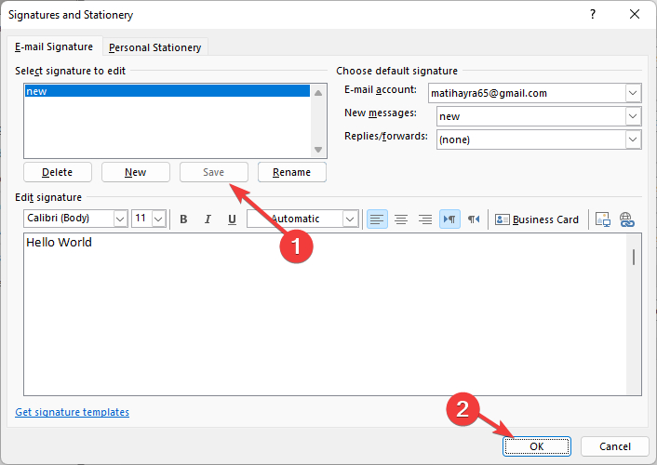
Task: Close the Signatures and Stationery dialog
Action: click(x=635, y=14)
